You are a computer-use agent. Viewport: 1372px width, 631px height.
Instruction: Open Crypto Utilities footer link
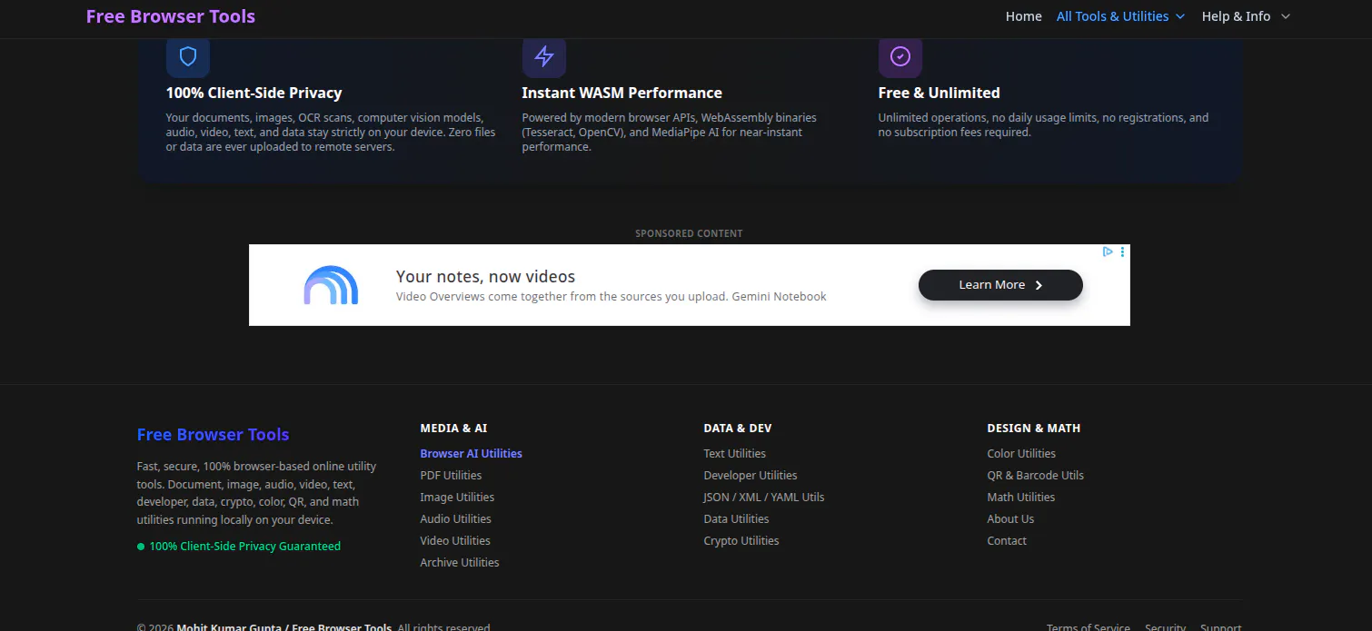pos(741,541)
